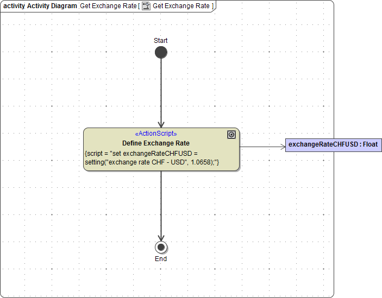
Task: Click first "Get Exchange Rate" name in header
Action: click(108, 6)
